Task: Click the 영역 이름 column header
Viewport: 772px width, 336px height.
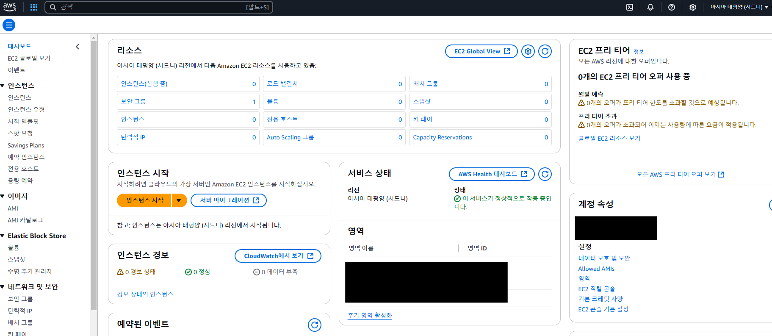Action: [x=361, y=248]
